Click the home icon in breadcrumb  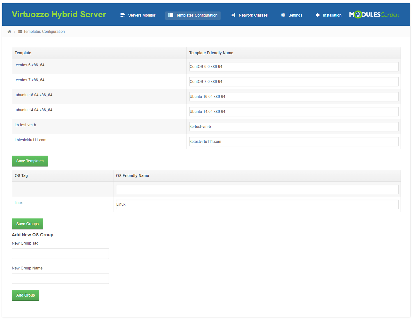tap(9, 32)
